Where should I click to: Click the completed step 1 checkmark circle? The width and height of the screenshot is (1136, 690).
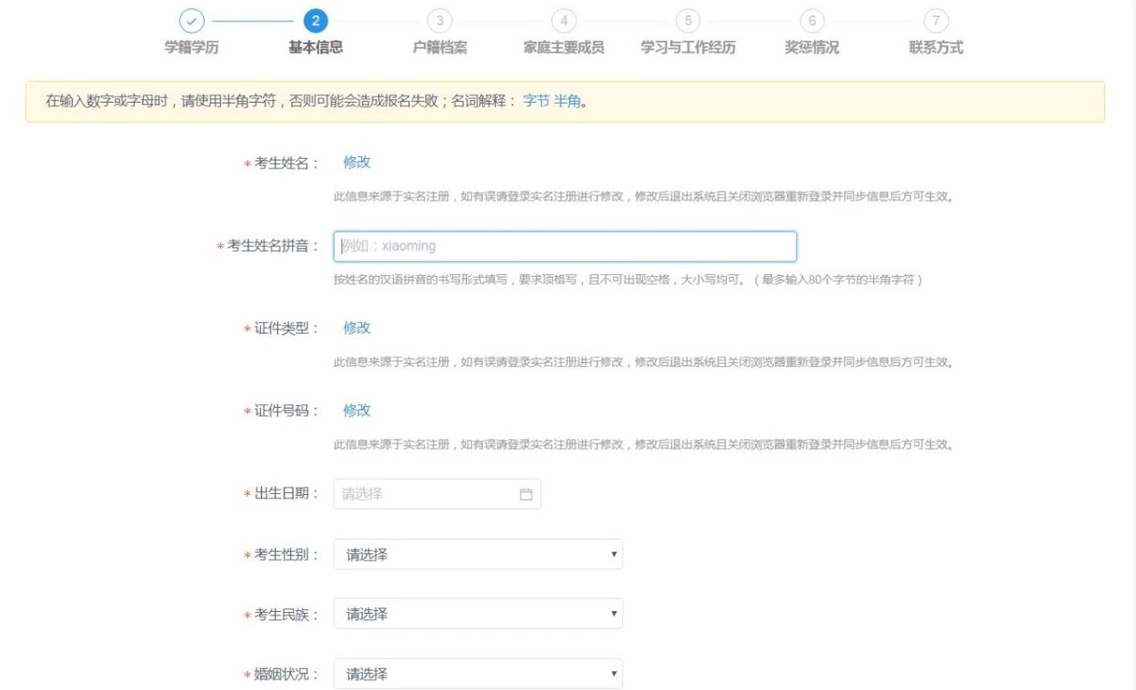pos(191,20)
